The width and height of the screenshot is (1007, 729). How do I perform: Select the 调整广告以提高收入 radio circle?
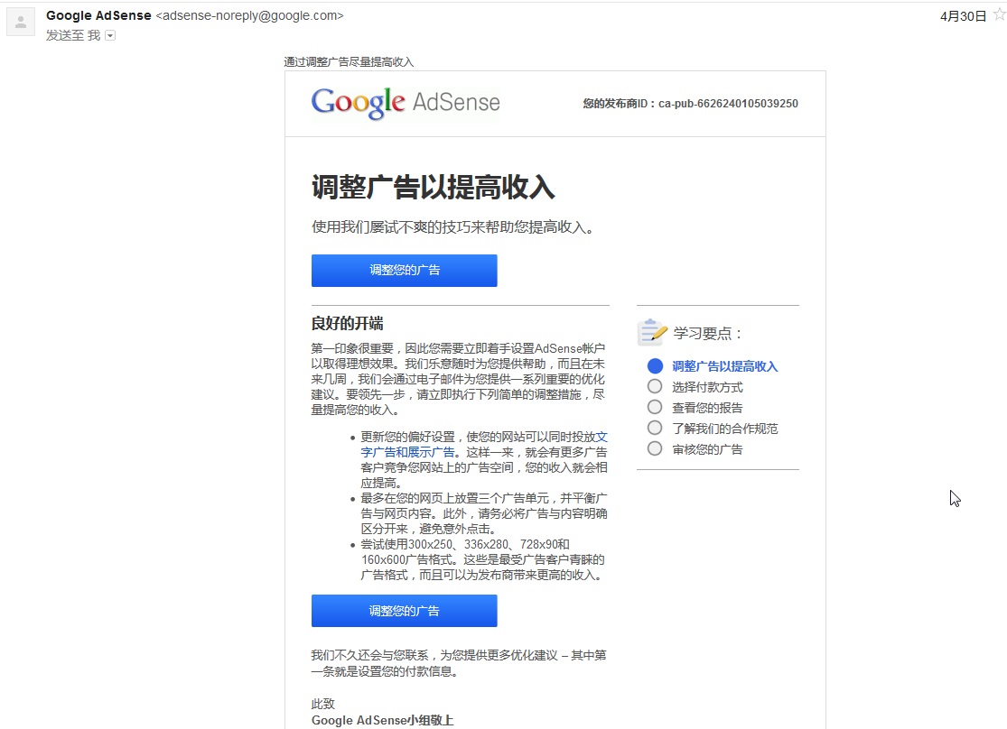click(655, 365)
